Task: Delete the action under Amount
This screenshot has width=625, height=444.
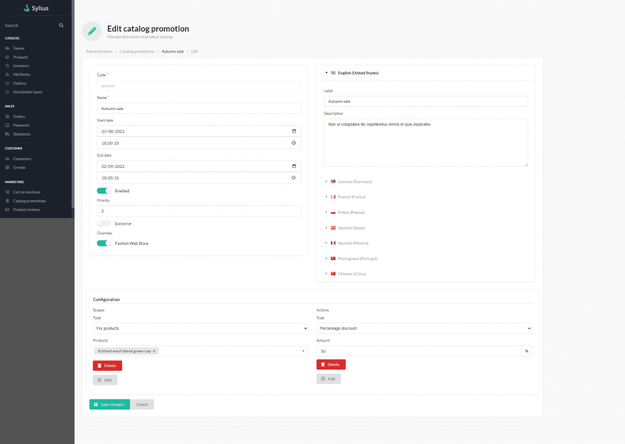Action: [x=331, y=365]
